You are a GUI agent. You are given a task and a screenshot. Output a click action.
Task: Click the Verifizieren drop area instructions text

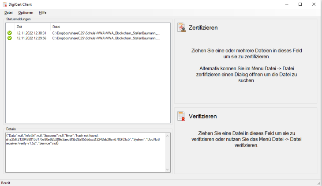[246, 139]
